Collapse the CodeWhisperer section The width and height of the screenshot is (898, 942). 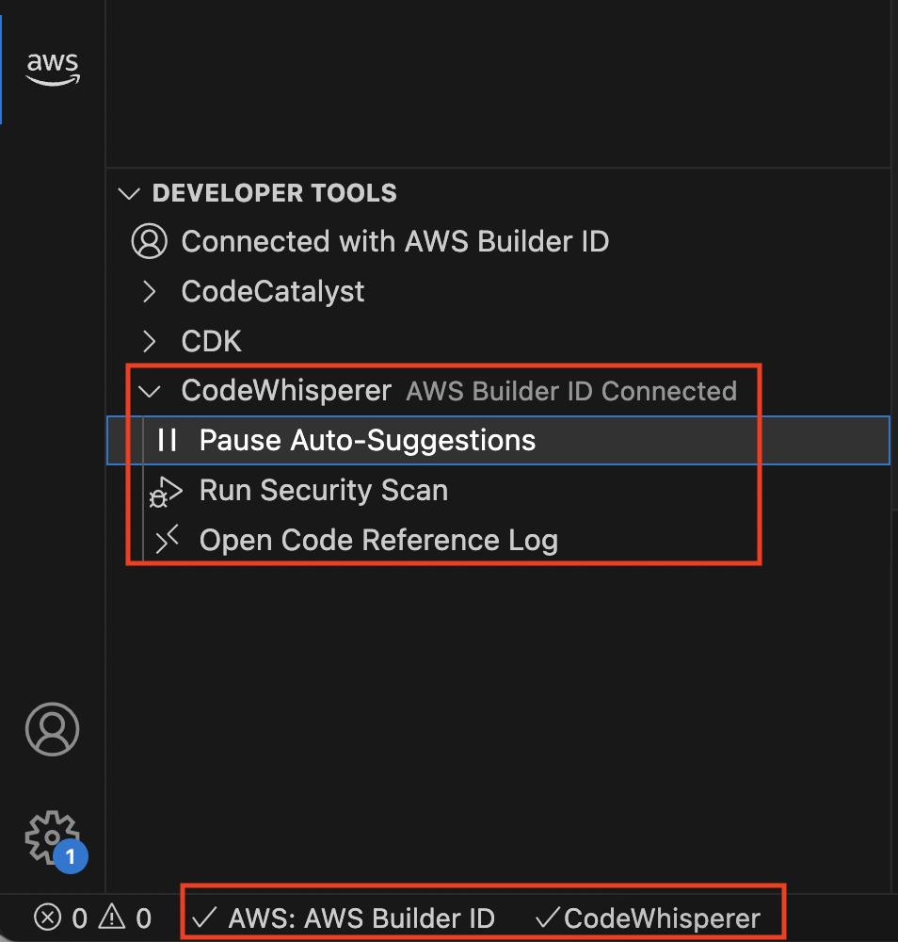coord(148,390)
